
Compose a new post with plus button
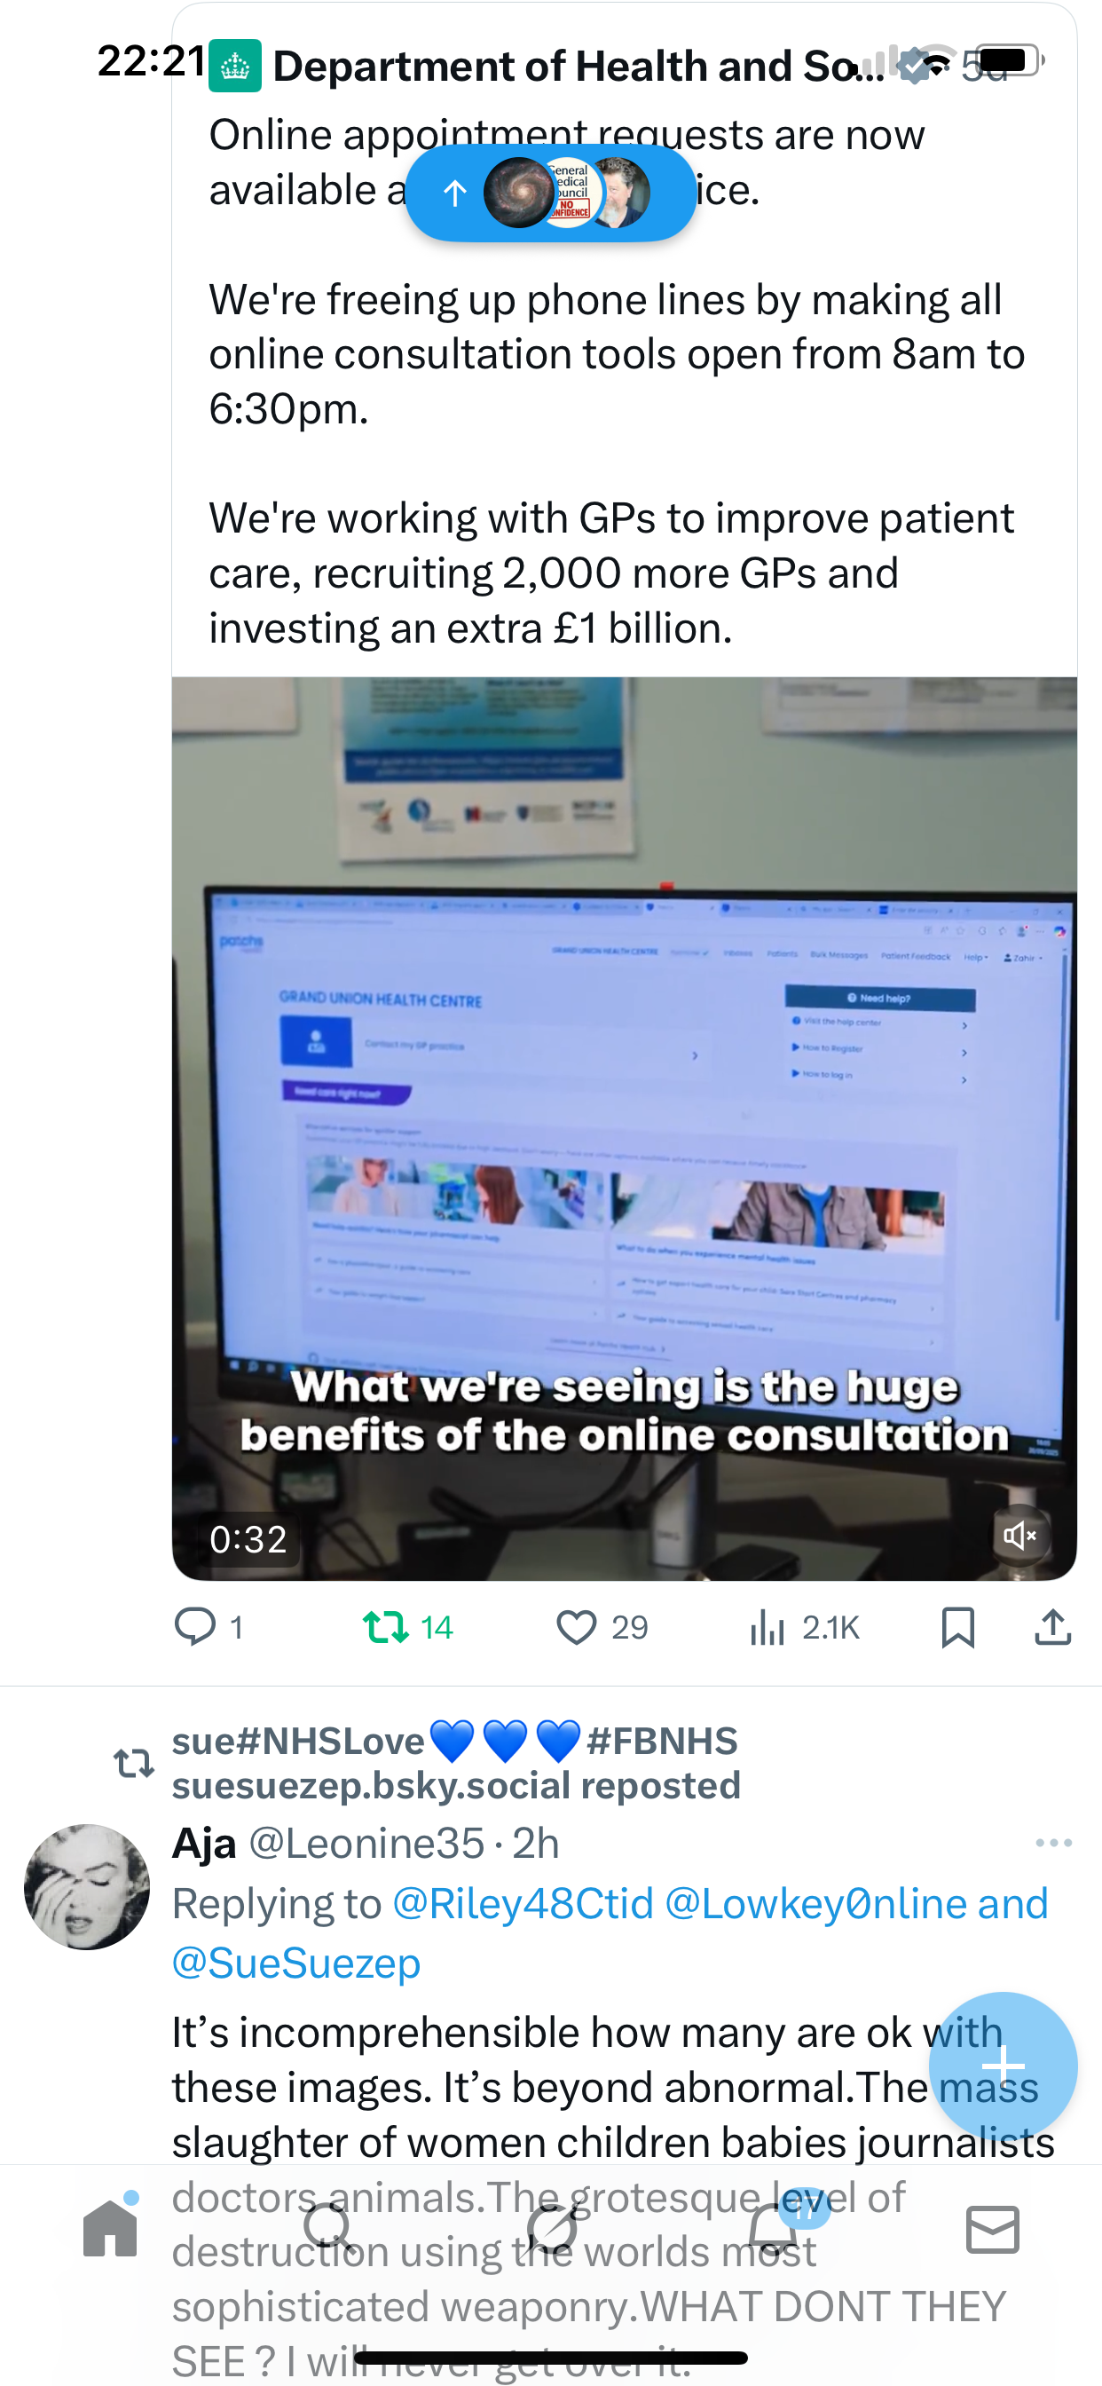(1003, 2066)
